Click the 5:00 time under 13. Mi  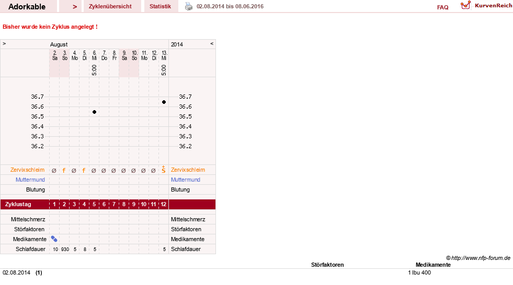pyautogui.click(x=164, y=70)
